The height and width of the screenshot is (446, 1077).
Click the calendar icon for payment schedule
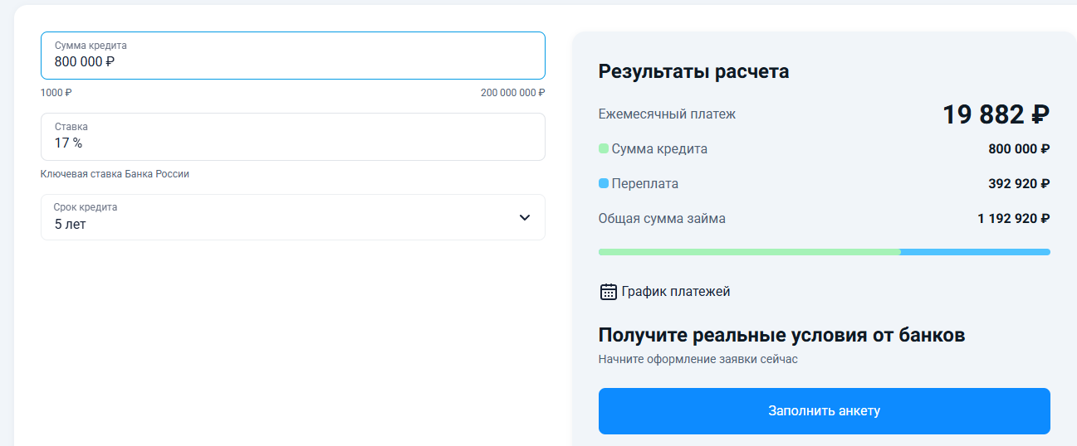[608, 292]
